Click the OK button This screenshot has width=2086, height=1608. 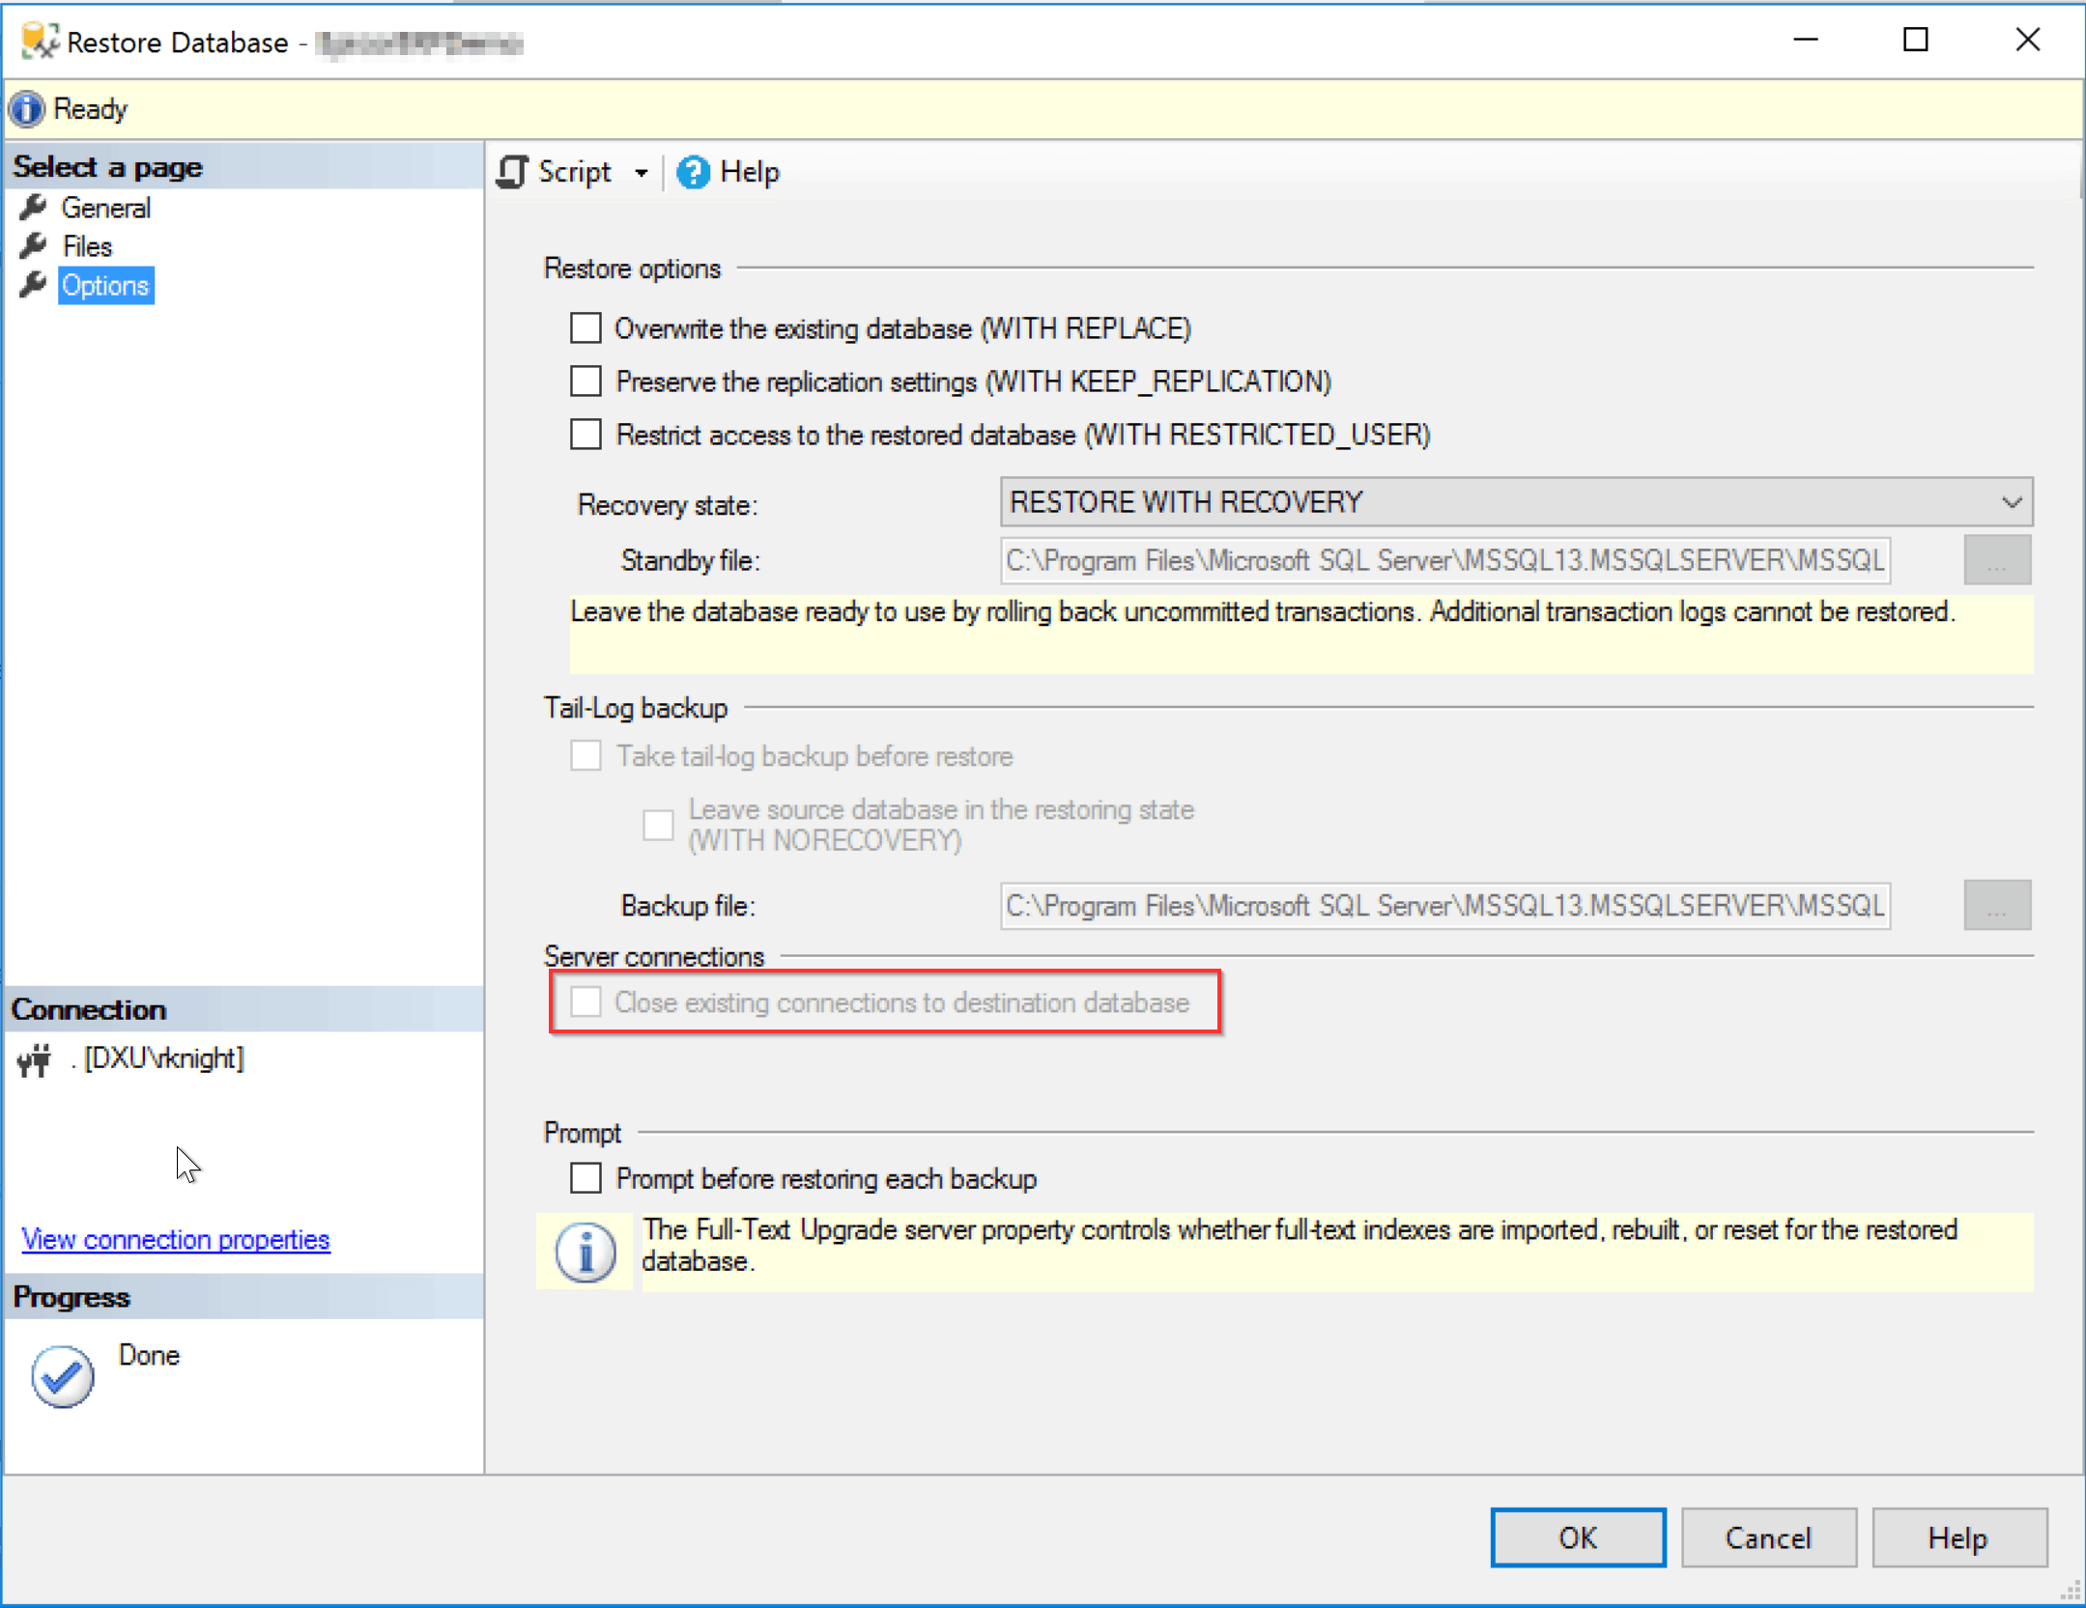pyautogui.click(x=1578, y=1537)
